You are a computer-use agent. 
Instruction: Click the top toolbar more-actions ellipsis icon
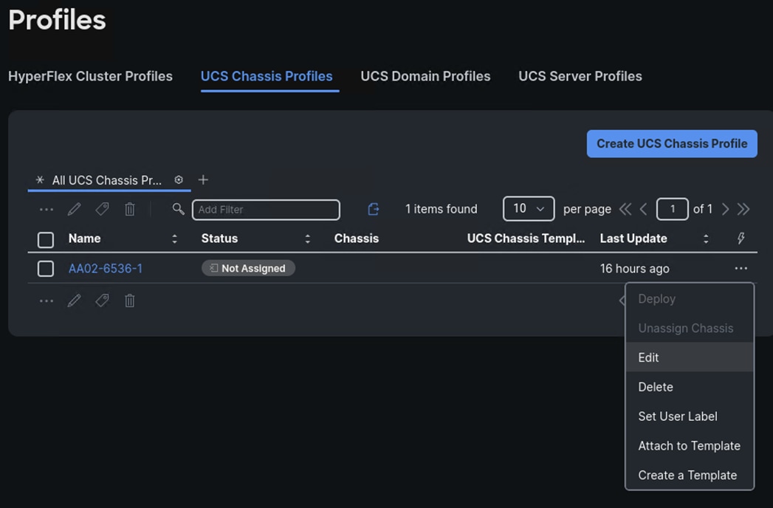point(47,209)
